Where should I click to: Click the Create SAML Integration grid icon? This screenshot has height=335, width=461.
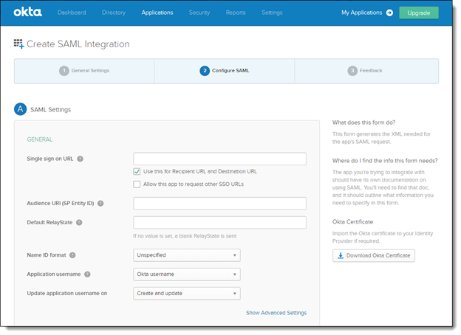pos(18,44)
